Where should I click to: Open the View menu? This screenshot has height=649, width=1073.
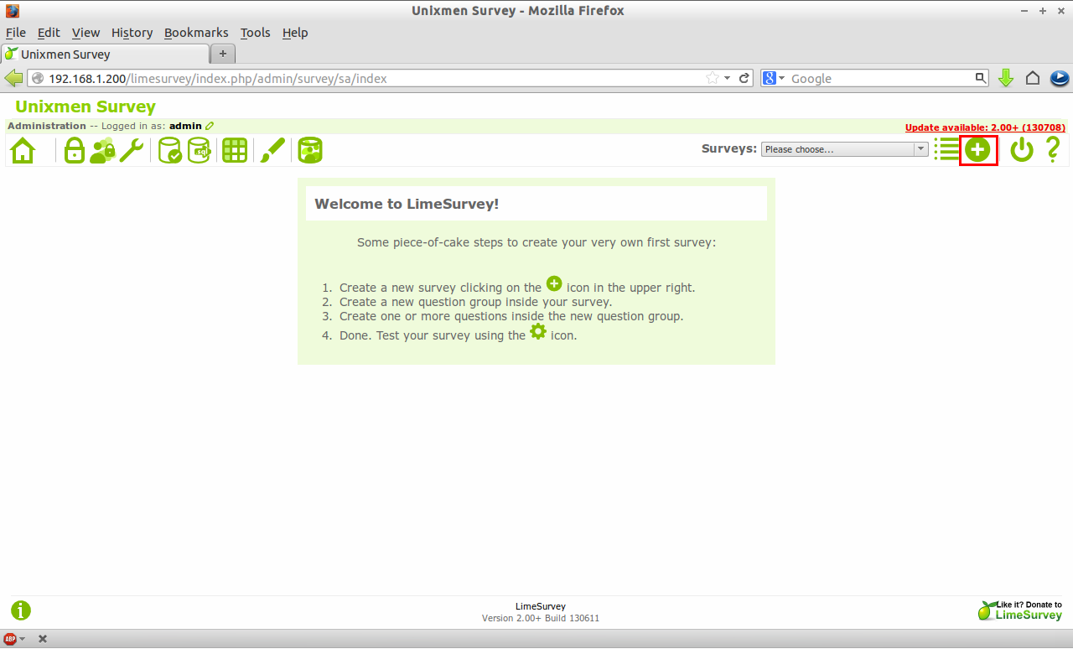click(x=86, y=33)
